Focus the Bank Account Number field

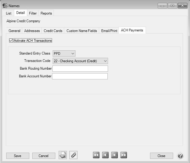click(80, 76)
